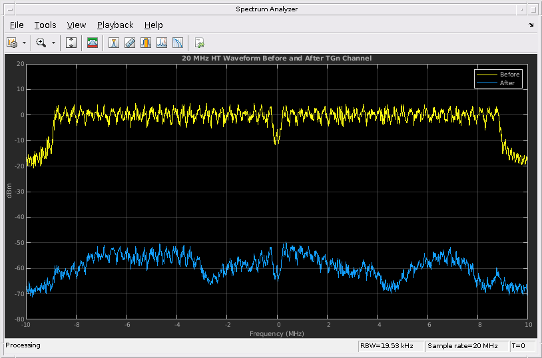Viewport: 542px width, 358px height.
Task: Open the Spectrum Settings icon
Action: tap(11, 43)
